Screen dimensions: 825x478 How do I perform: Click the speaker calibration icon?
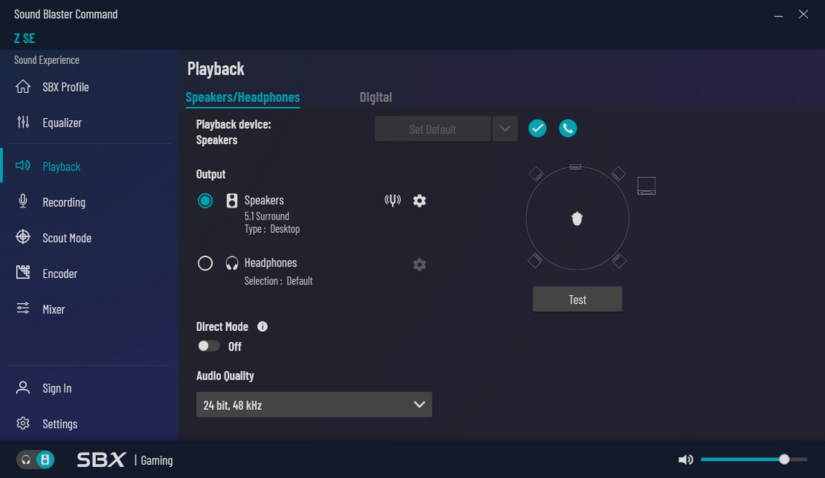392,200
